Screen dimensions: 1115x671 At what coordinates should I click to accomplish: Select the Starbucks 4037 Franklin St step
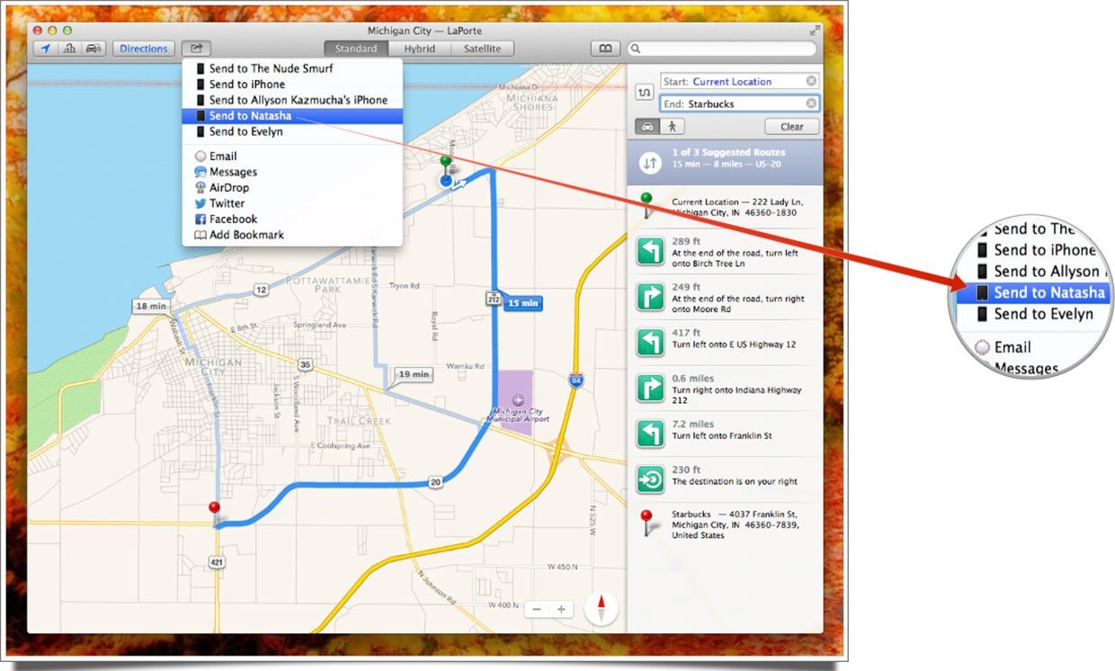coord(725,524)
